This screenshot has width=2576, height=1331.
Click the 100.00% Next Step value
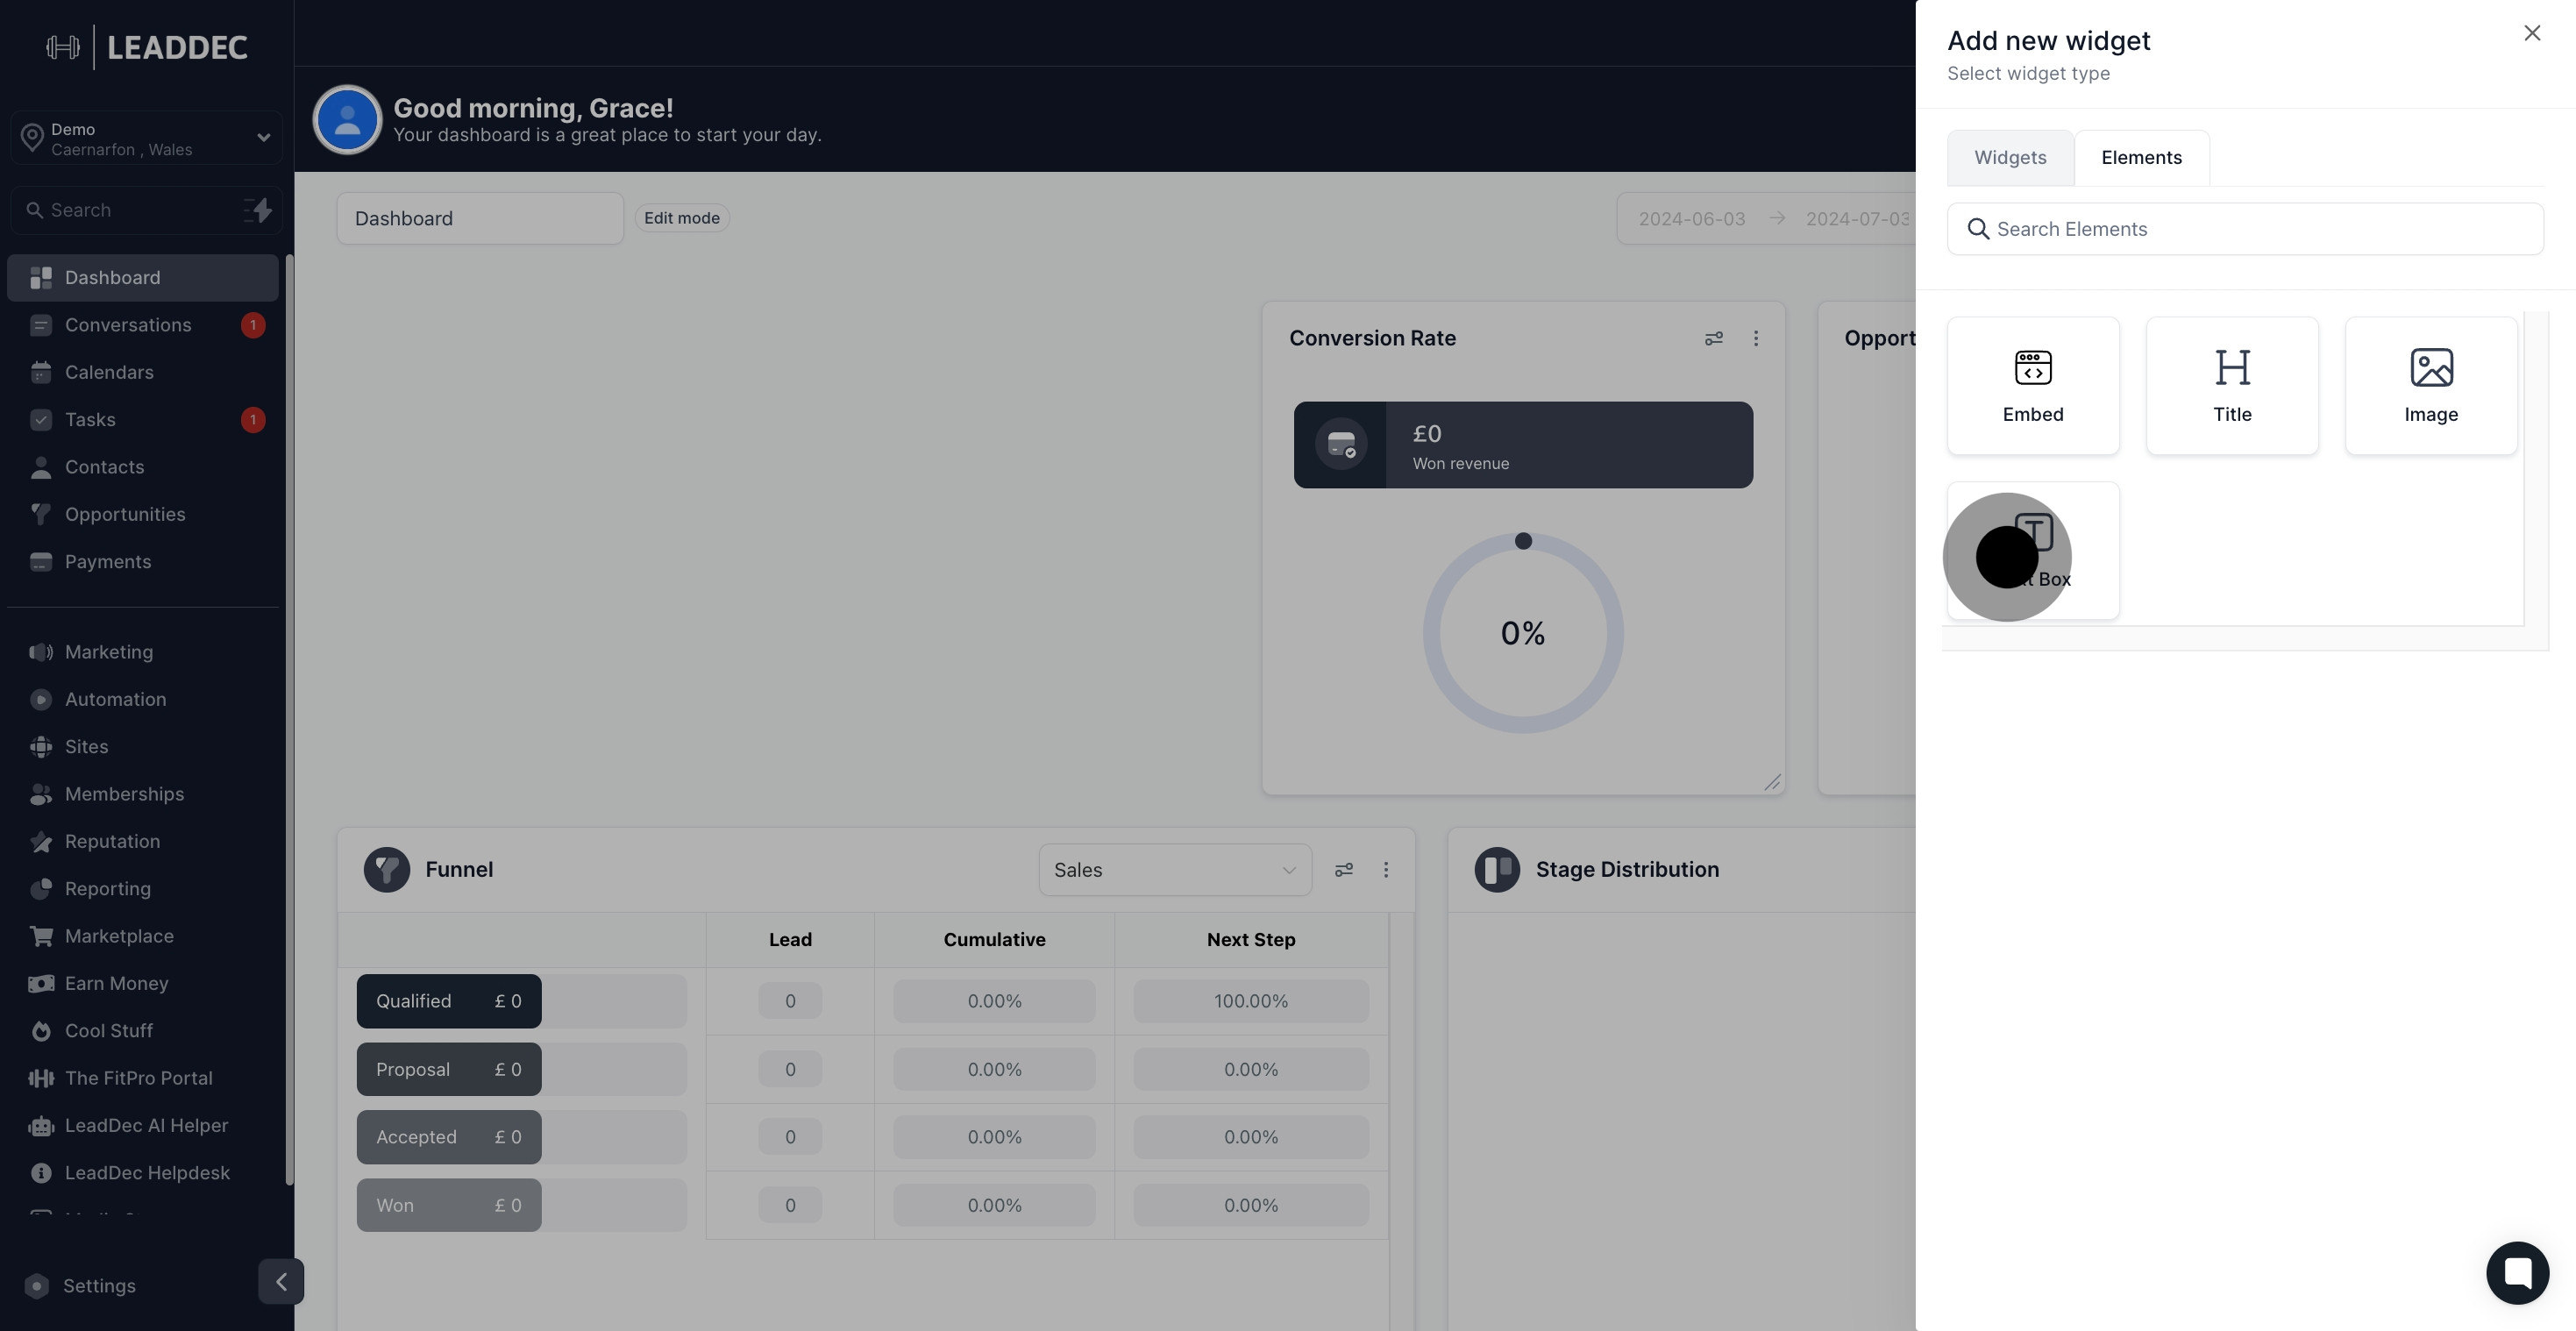click(1251, 1001)
